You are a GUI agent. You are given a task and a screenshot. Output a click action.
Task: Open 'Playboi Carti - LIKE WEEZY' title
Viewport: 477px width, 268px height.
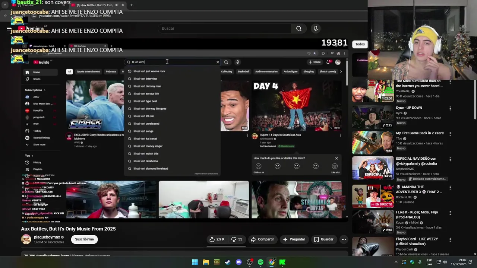(417, 242)
